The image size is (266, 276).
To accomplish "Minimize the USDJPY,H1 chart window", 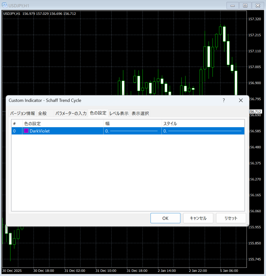I will pyautogui.click(x=233, y=5).
